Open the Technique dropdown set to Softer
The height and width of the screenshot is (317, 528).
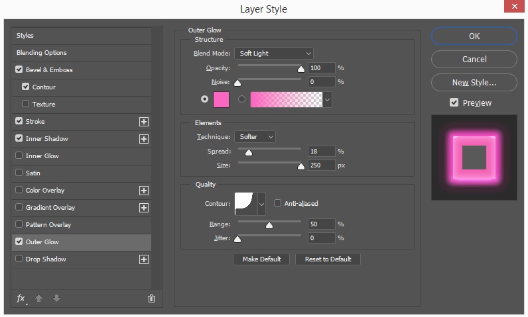click(x=255, y=136)
